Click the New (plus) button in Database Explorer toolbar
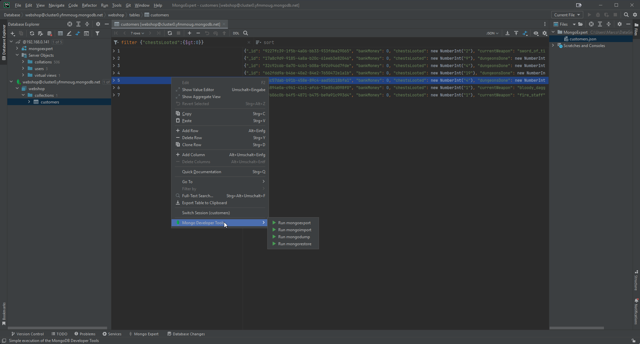 [13, 33]
